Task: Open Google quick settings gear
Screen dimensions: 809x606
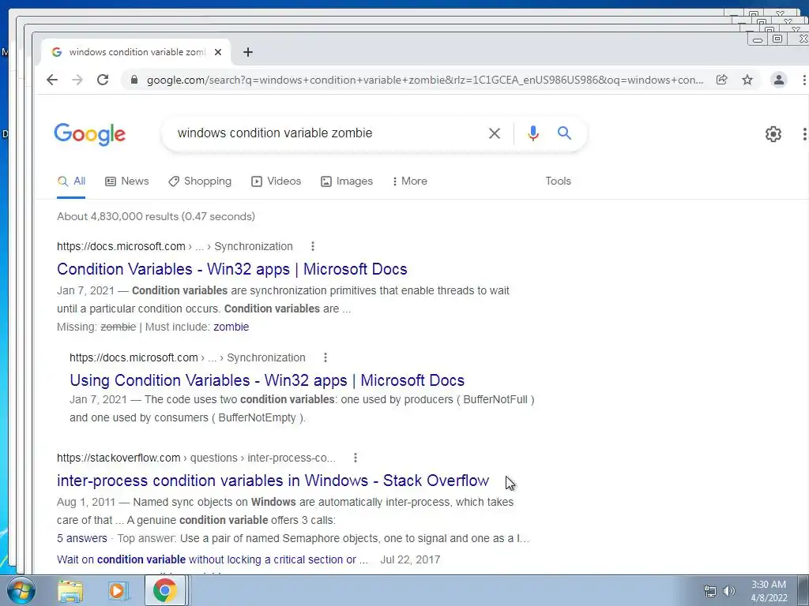Action: 773,134
